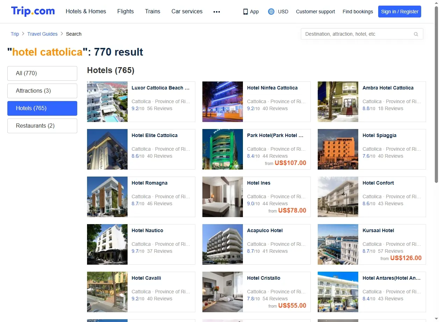Click Hotel Cavalli title
The width and height of the screenshot is (439, 322).
tap(146, 278)
